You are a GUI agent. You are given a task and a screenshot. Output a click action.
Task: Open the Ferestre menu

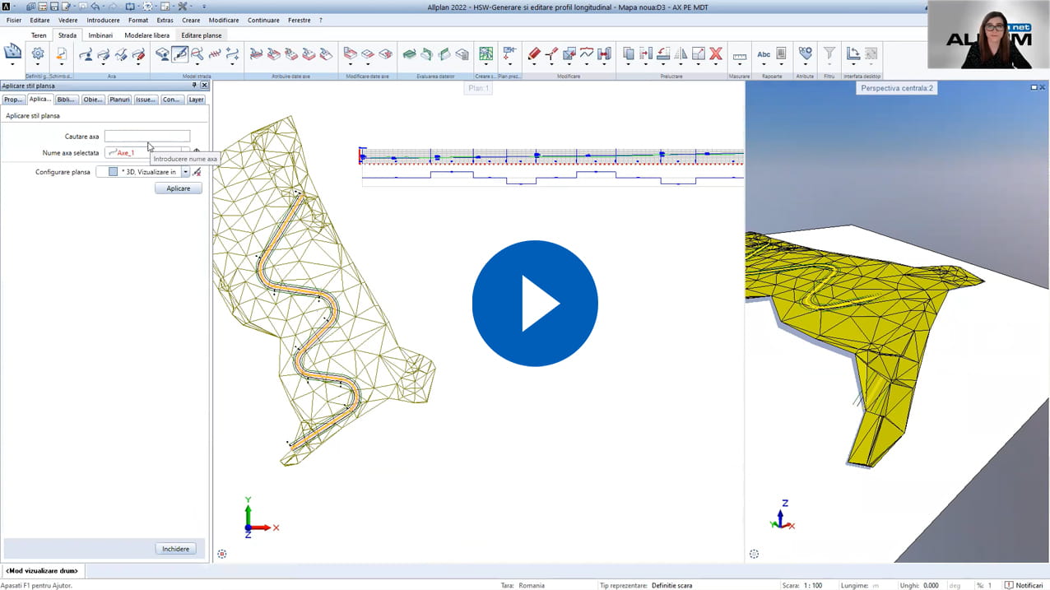point(300,20)
